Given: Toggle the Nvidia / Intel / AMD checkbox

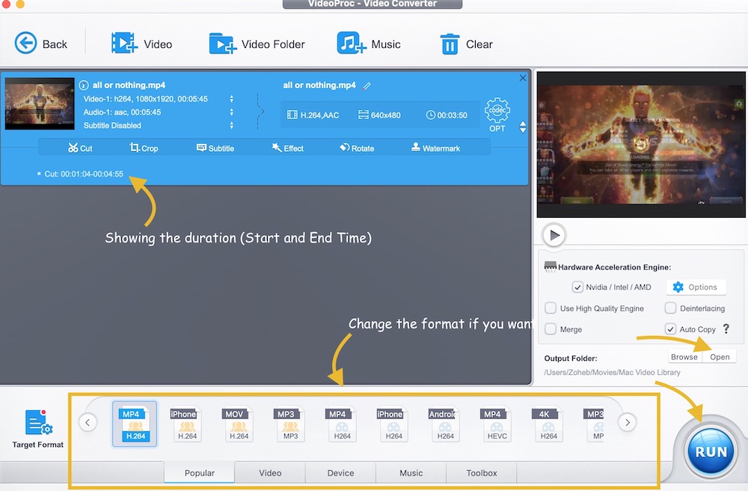Looking at the screenshot, I should pos(577,287).
